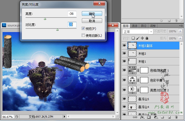Close the 亮度/对比度 dialog
Image resolution: width=185 pixels, height=121 pixels.
99,3
